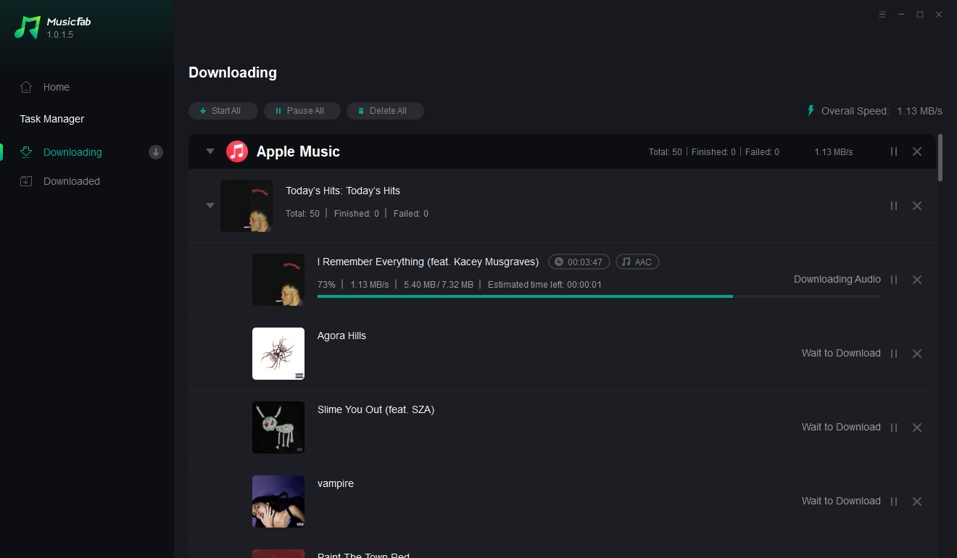Click the MusicFab logo icon
The image size is (957, 558).
coord(28,28)
